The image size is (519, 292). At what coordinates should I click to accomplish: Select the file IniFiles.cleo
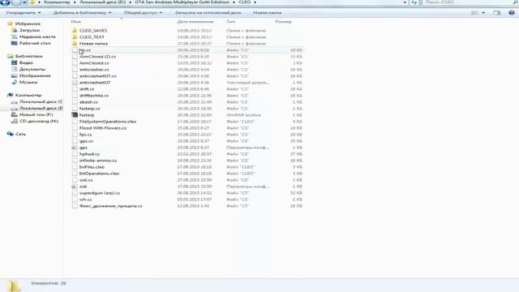(x=92, y=167)
